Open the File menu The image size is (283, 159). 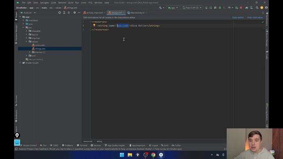click(x=23, y=3)
